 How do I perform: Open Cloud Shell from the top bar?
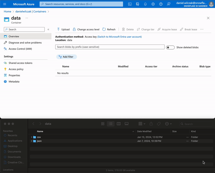(130, 4)
